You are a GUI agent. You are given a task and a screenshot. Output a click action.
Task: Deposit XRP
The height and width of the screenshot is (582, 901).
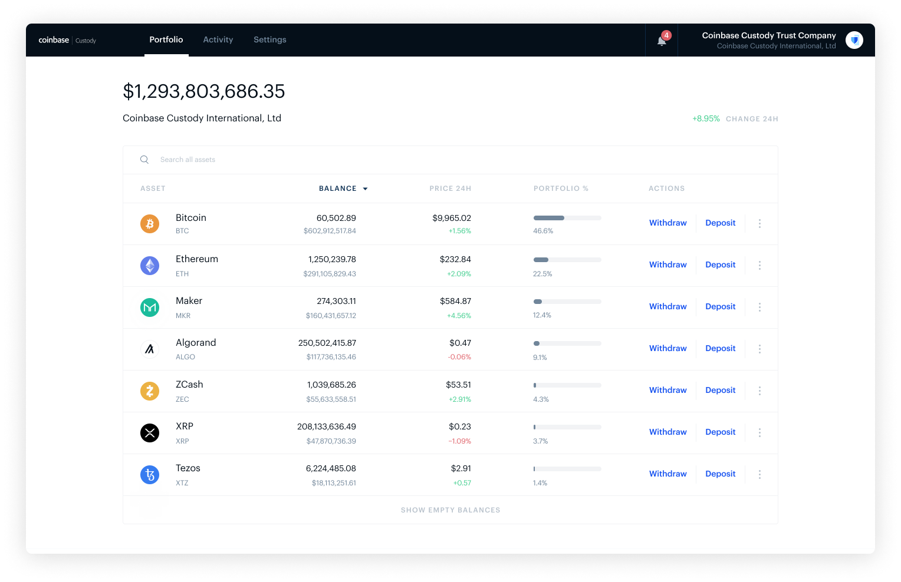(x=721, y=432)
